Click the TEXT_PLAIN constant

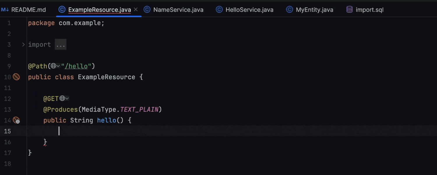[x=139, y=109]
